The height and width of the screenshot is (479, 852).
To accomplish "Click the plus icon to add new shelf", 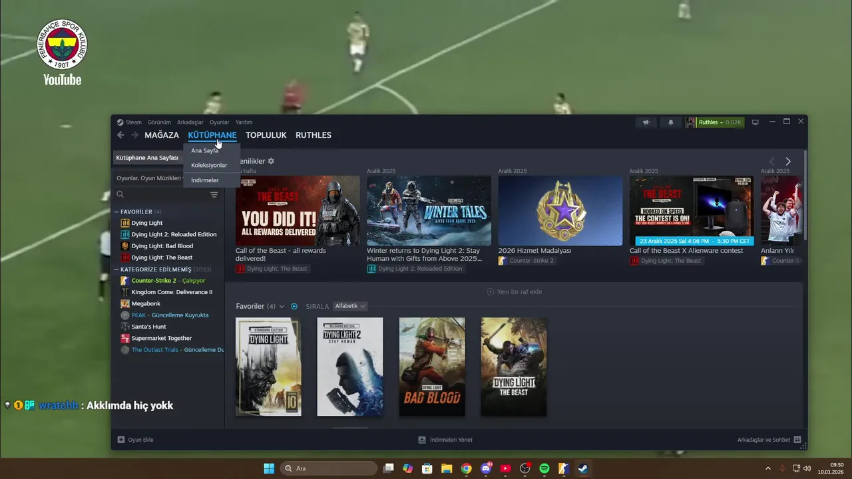I will [491, 291].
